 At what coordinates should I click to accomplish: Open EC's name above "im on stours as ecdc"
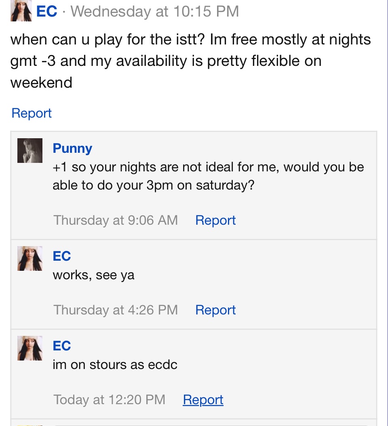pyautogui.click(x=62, y=346)
